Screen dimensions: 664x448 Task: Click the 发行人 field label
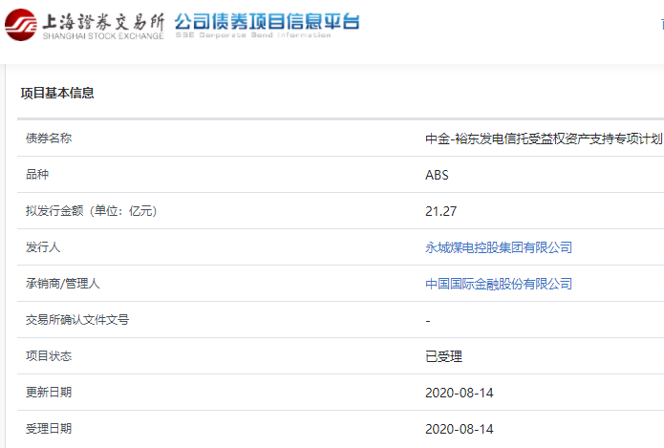43,247
